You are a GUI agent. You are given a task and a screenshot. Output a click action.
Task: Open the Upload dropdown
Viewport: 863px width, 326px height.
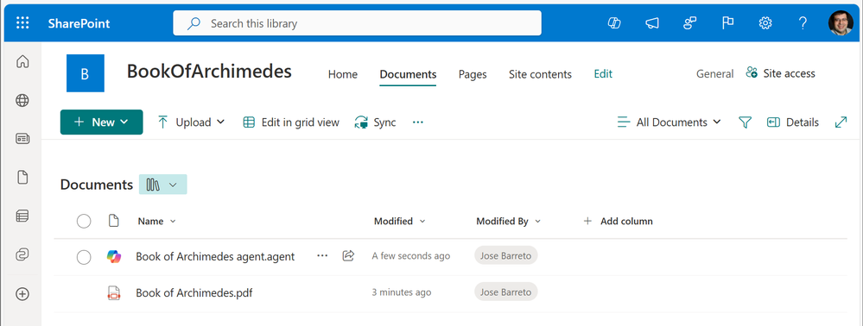[x=192, y=122]
